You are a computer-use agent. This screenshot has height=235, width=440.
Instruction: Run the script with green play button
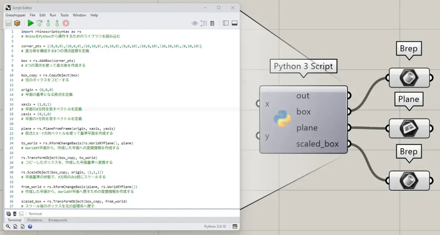pos(31,23)
